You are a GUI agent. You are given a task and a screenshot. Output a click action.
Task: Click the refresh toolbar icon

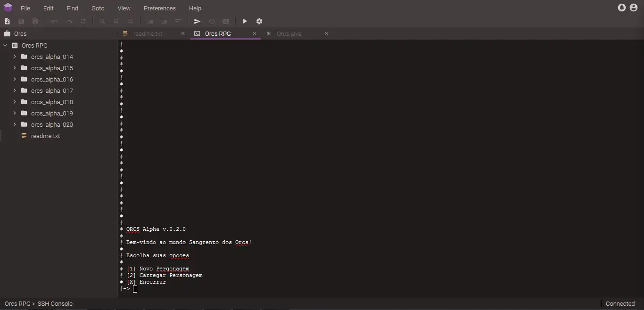[83, 21]
